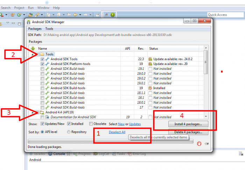
Task: Click the Quick Access search field
Action: (x=225, y=15)
